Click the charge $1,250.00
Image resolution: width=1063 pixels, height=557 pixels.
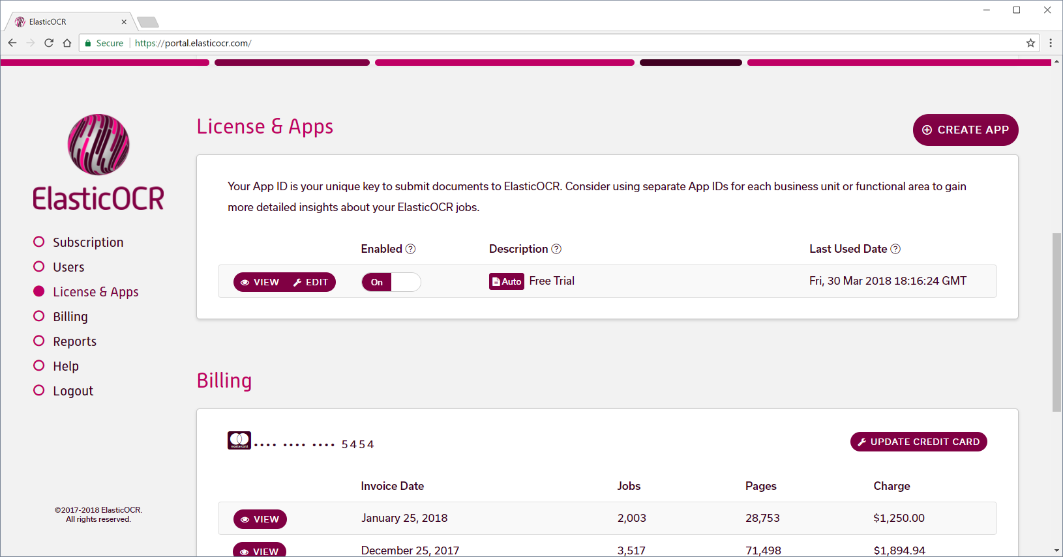(x=899, y=518)
